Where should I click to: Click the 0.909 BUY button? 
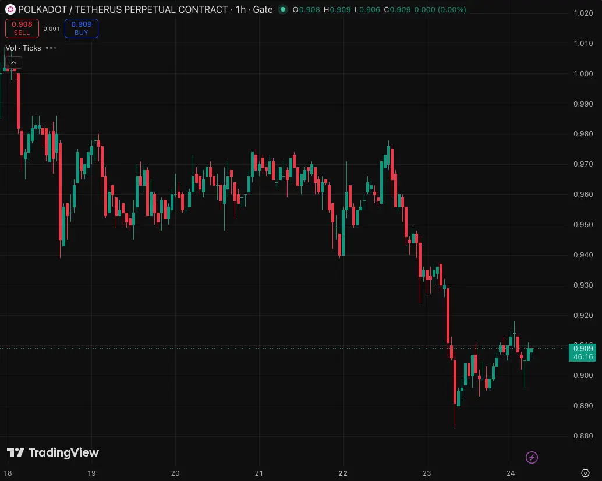tap(82, 29)
